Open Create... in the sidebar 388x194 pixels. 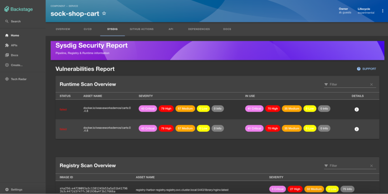14,65
